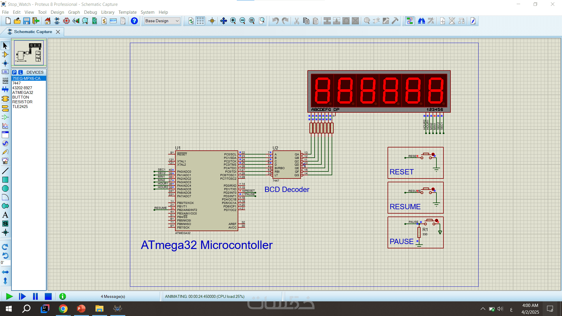The width and height of the screenshot is (562, 316).
Task: Open the Debug menu
Action: [x=90, y=12]
